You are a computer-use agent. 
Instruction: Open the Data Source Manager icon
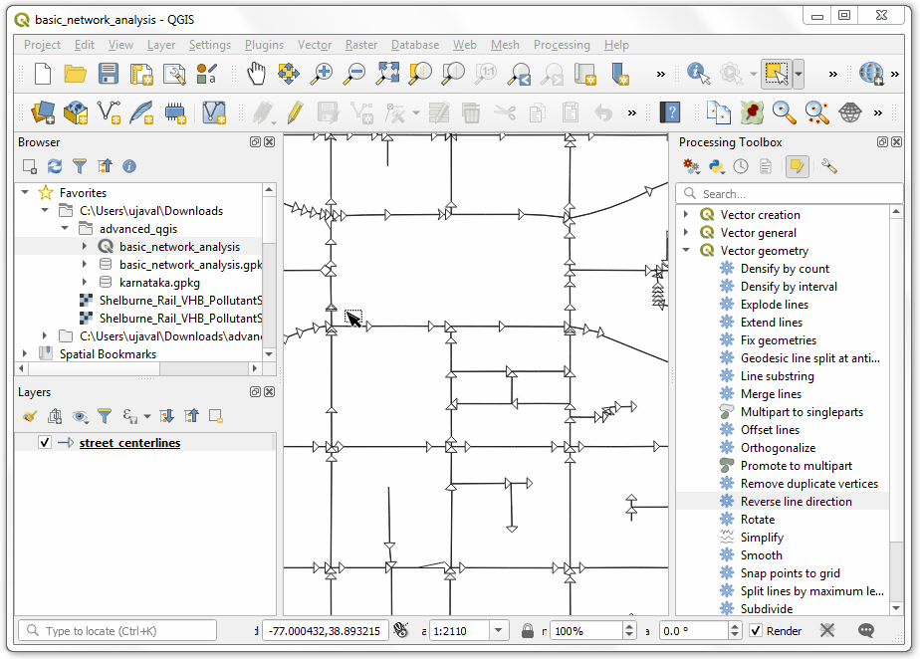point(43,112)
